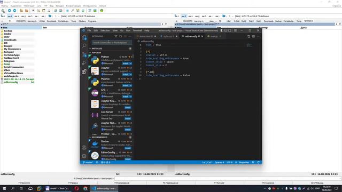
Task: Open Конфигурация menu in Total Commander
Action: [73, 6]
